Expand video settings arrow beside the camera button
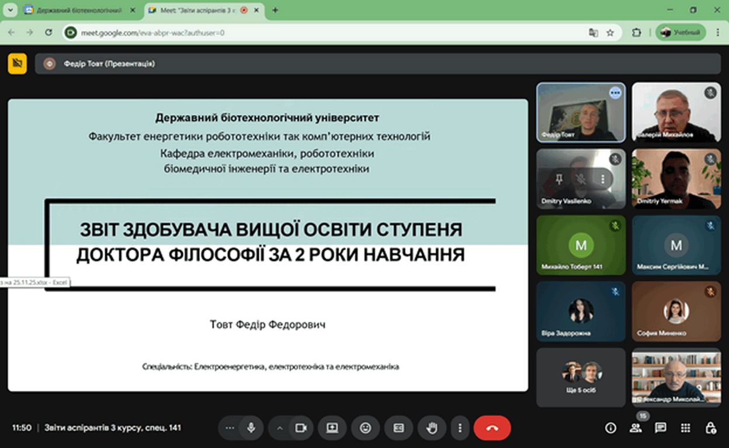 [280, 428]
